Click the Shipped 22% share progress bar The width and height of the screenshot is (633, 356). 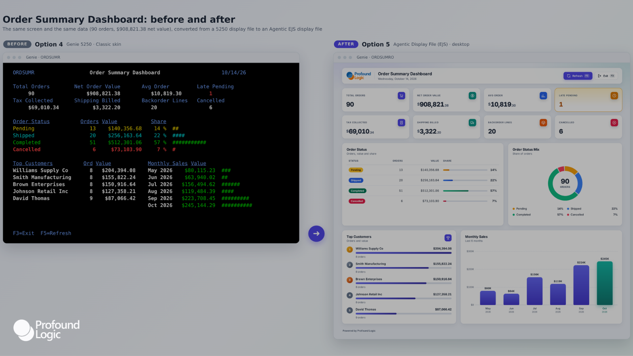point(465,180)
